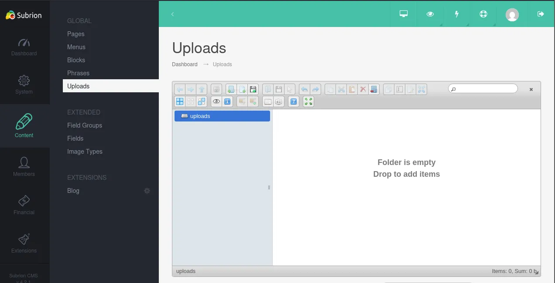Click the new folder icon in file manager toolbar

click(x=231, y=89)
